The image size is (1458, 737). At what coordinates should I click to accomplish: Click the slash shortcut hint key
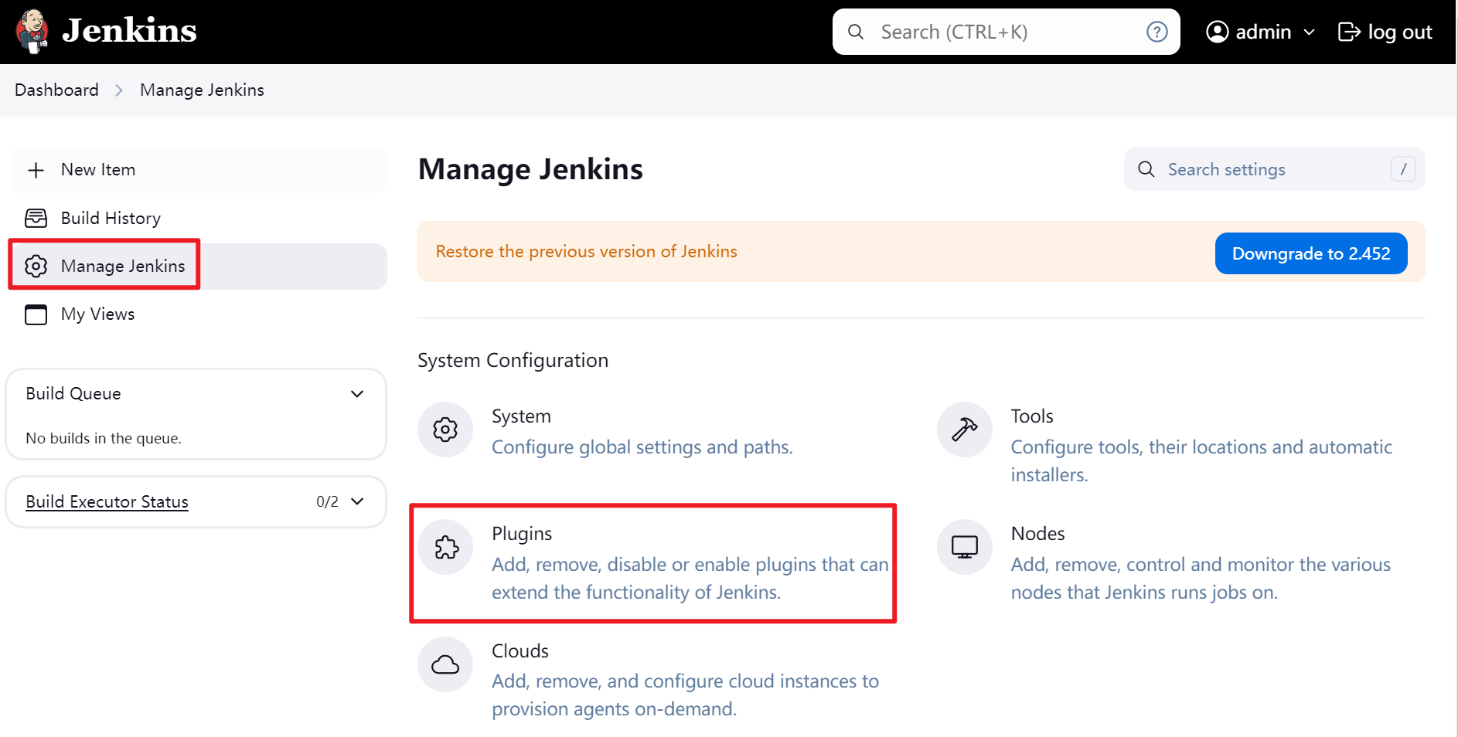click(1403, 169)
